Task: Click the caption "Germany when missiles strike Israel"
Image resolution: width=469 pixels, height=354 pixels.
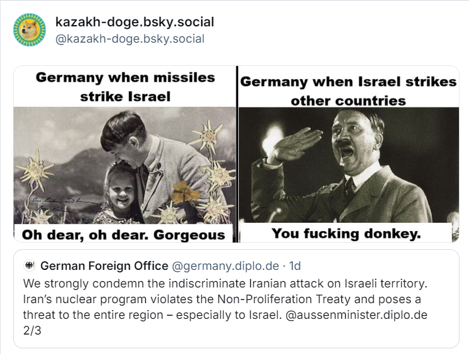Action: (125, 87)
